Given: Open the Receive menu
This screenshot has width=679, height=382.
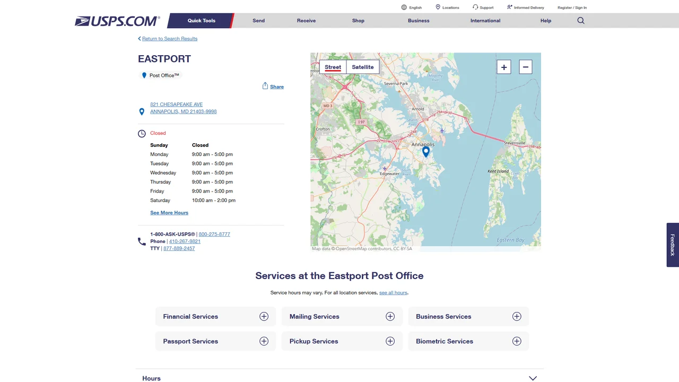Looking at the screenshot, I should pos(306,21).
